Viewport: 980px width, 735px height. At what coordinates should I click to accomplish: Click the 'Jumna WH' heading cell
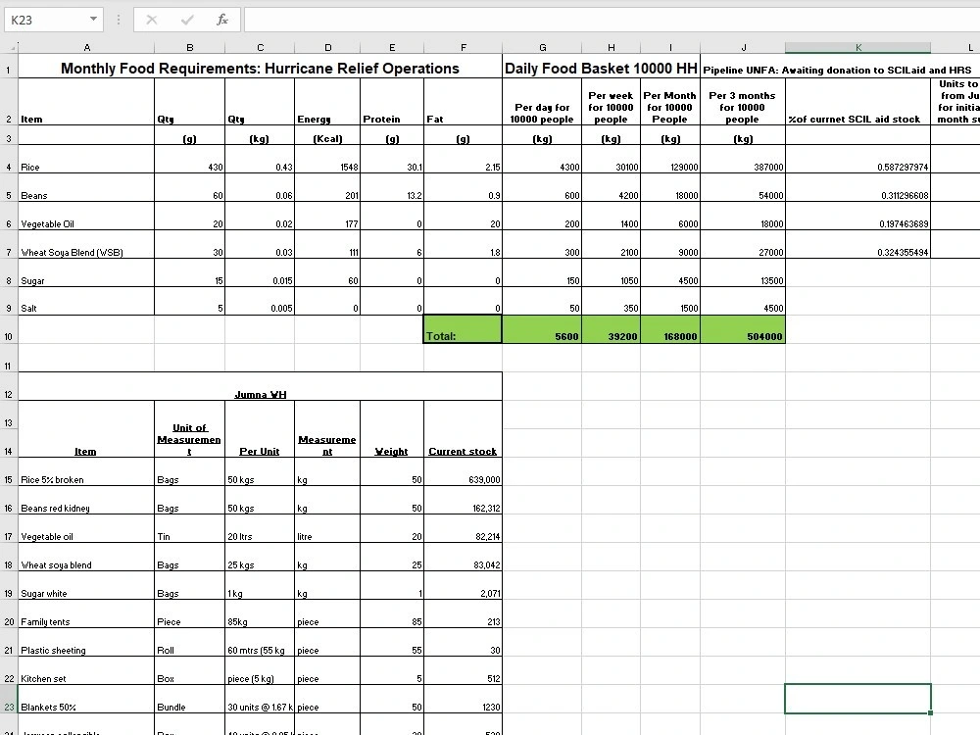coord(260,387)
